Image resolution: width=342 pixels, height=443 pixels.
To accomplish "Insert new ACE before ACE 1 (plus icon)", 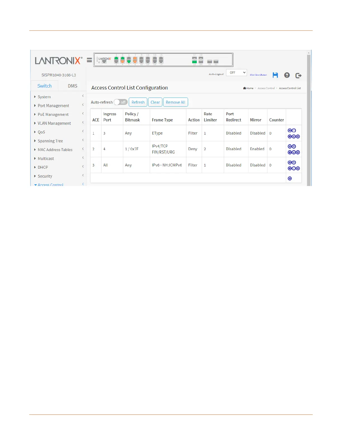I will [x=290, y=130].
